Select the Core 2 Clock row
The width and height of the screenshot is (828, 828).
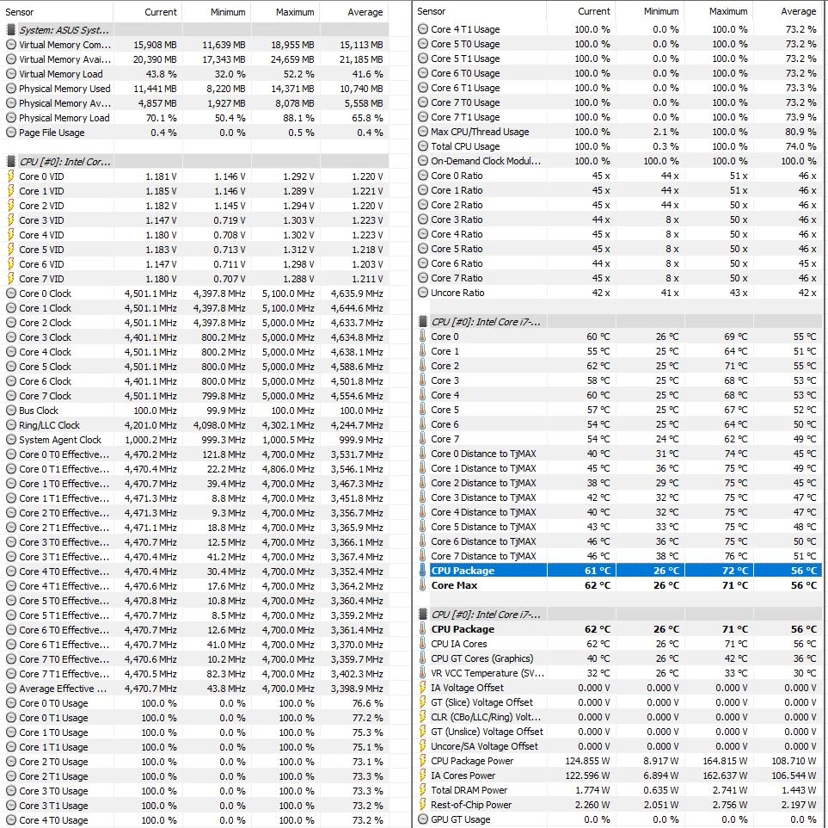click(x=195, y=323)
